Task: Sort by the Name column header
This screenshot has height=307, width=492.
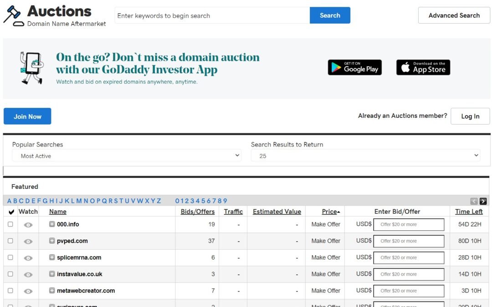Action: click(58, 212)
